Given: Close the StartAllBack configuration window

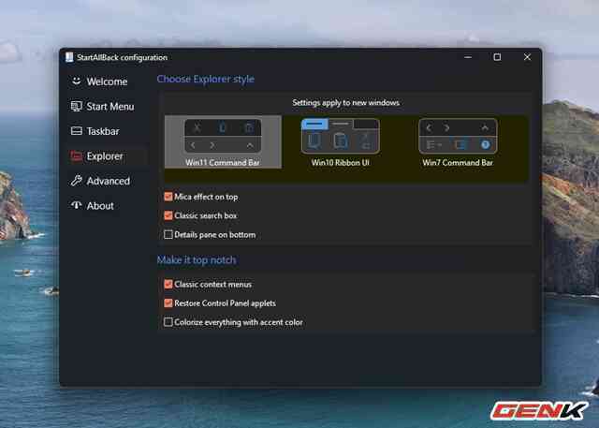Looking at the screenshot, I should click(x=527, y=57).
